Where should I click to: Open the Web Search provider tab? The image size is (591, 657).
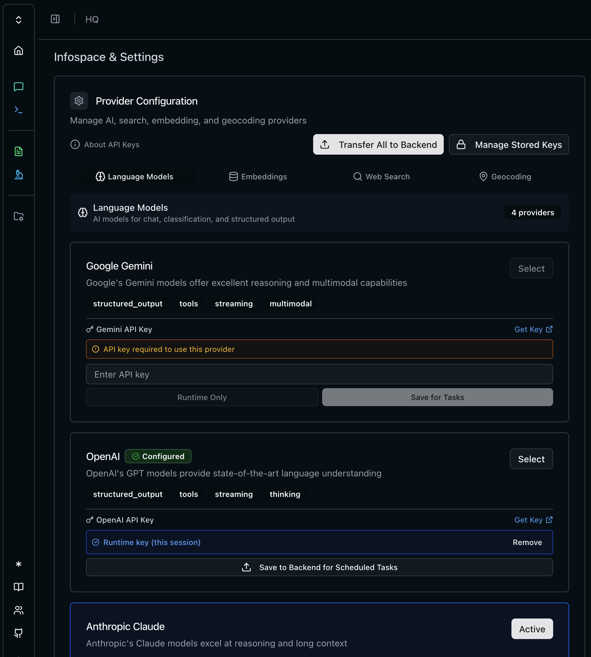(381, 176)
